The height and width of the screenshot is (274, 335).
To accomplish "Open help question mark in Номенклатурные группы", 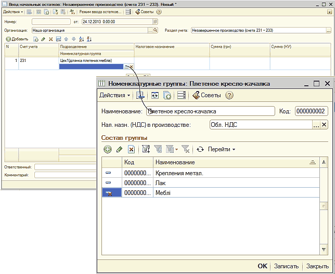I will 229,95.
